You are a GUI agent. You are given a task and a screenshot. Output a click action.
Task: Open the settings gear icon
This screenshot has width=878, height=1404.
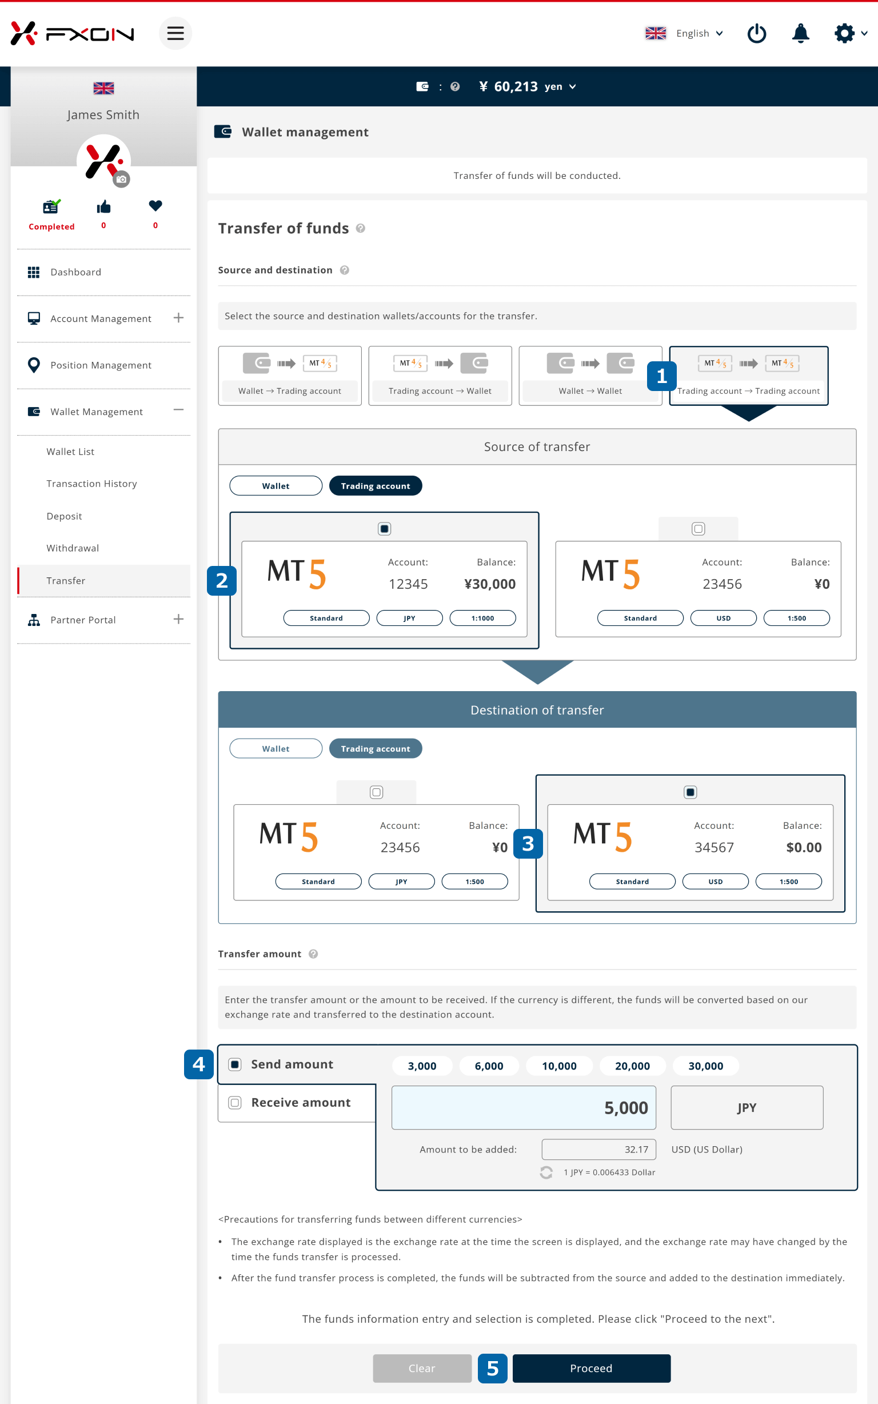click(x=844, y=34)
